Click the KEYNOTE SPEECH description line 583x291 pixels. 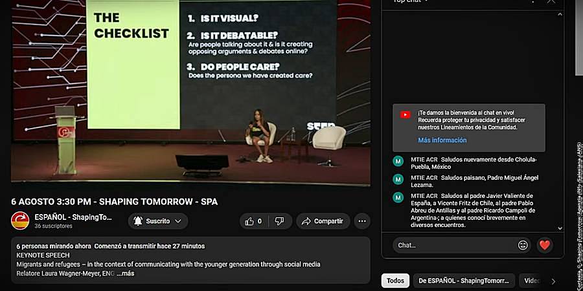43,255
